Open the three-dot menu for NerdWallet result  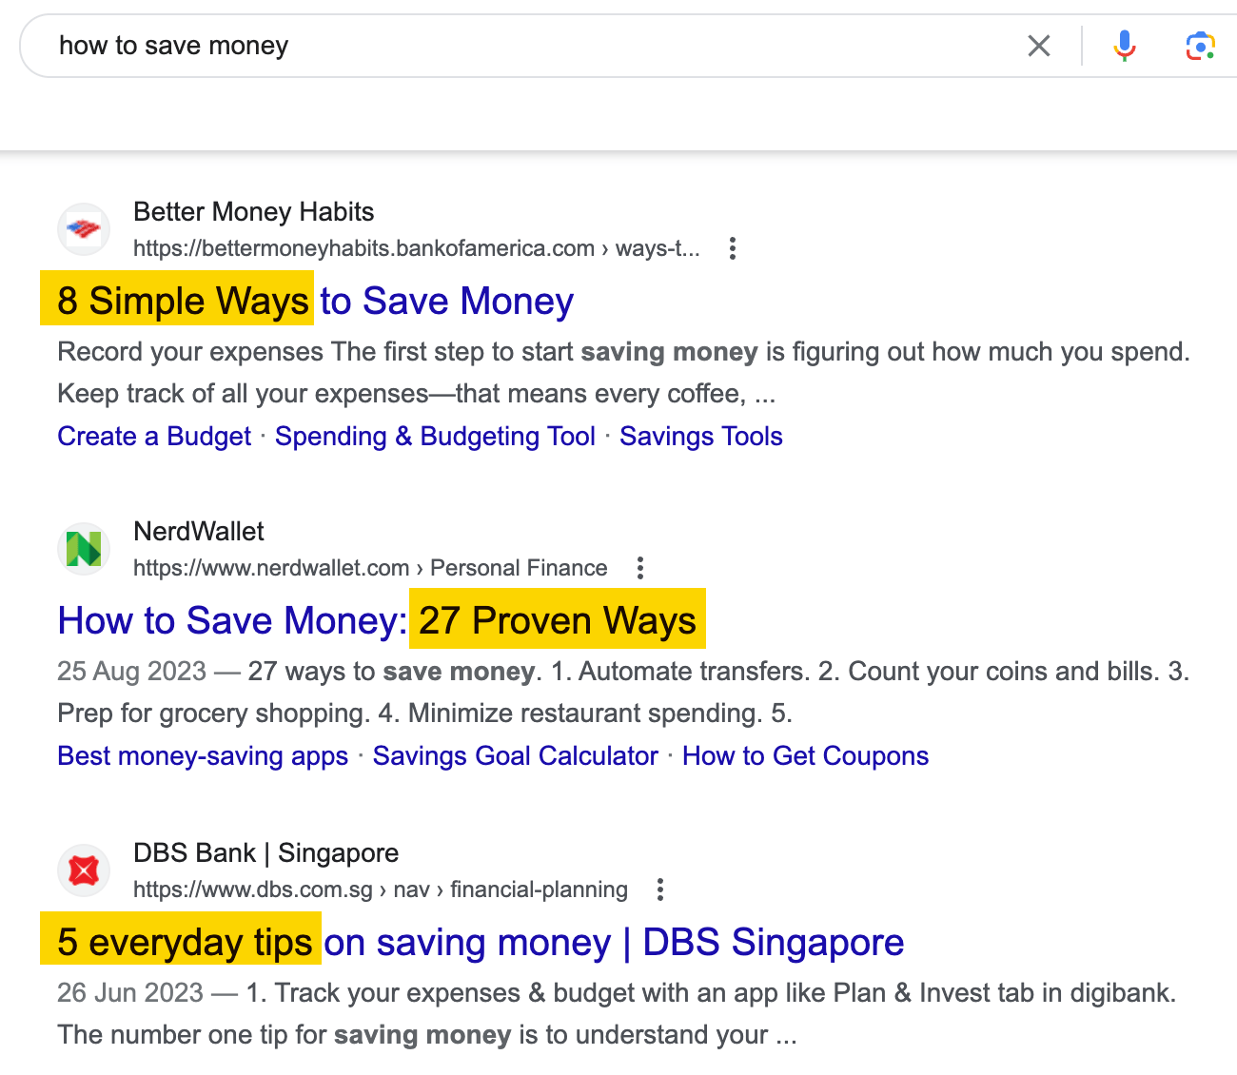pos(639,567)
